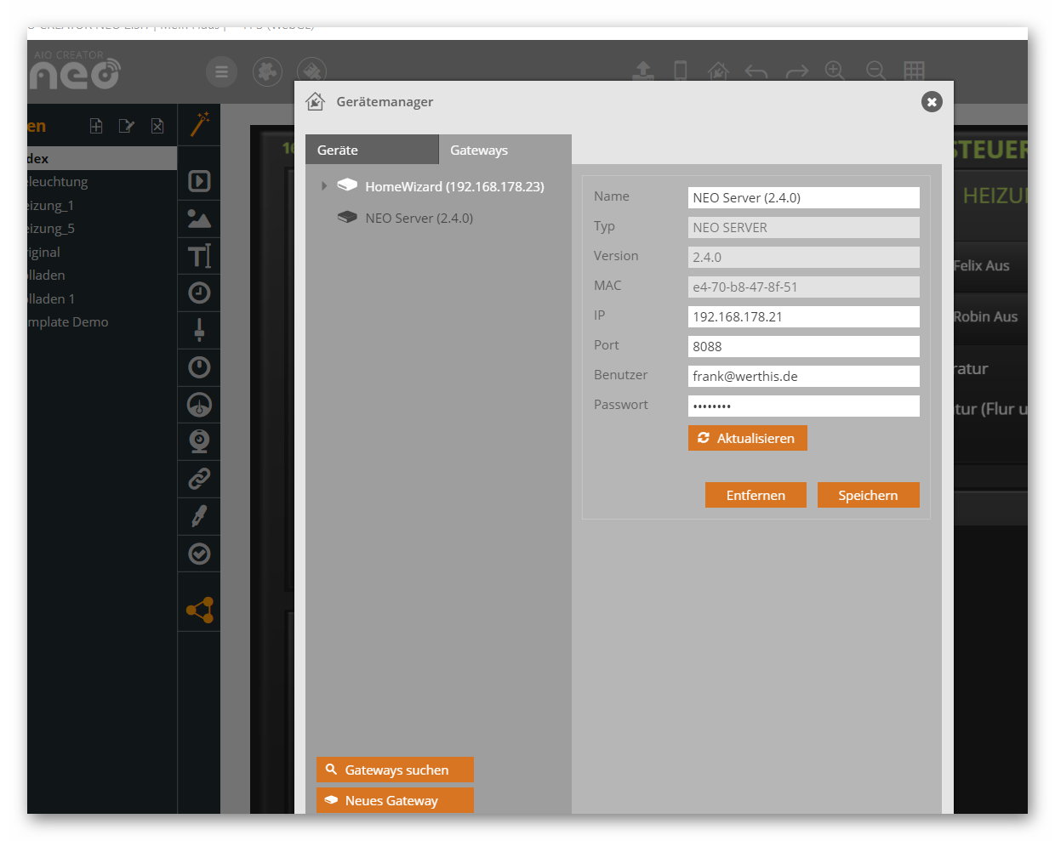Screen dimensions: 1055x841
Task: Select HomeWizard (192.168.178.23) gateway
Action: coord(454,186)
